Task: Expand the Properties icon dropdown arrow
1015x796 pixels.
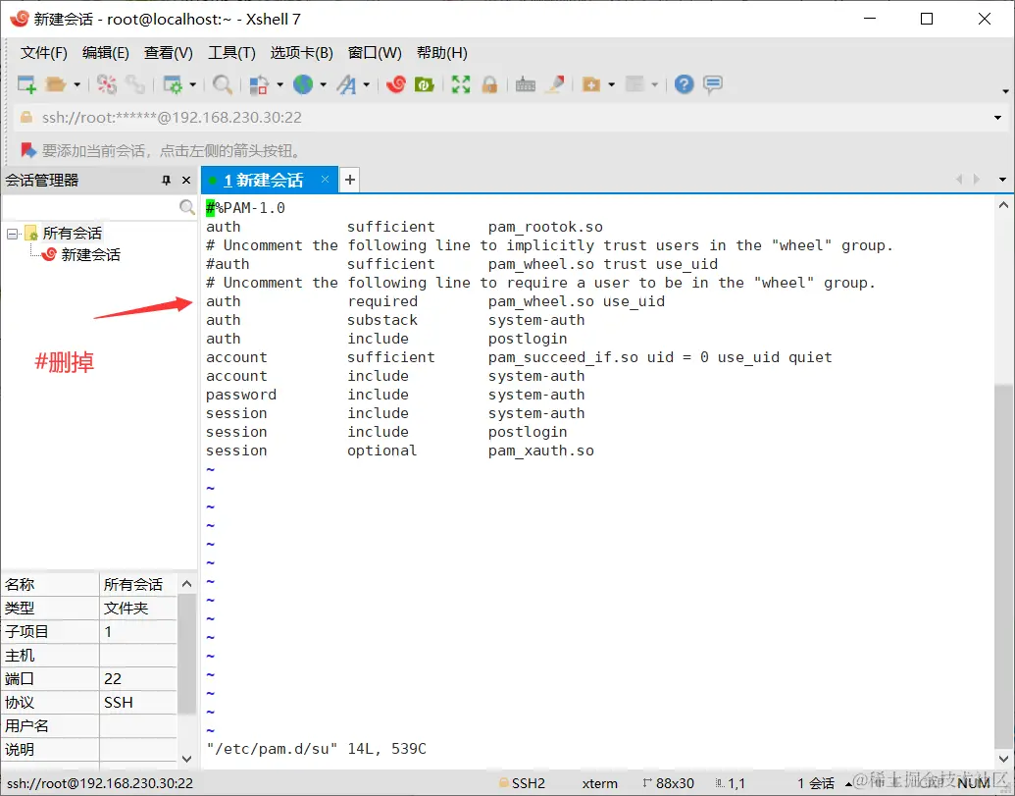Action: pos(193,84)
